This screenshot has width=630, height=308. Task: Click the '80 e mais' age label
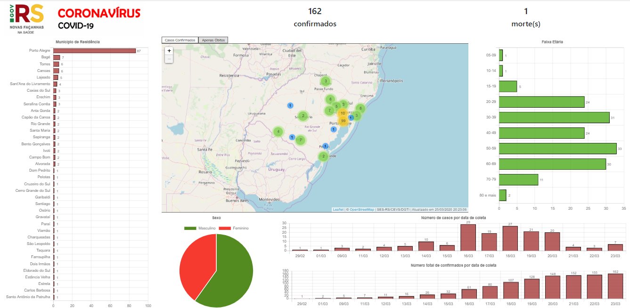pyautogui.click(x=488, y=195)
